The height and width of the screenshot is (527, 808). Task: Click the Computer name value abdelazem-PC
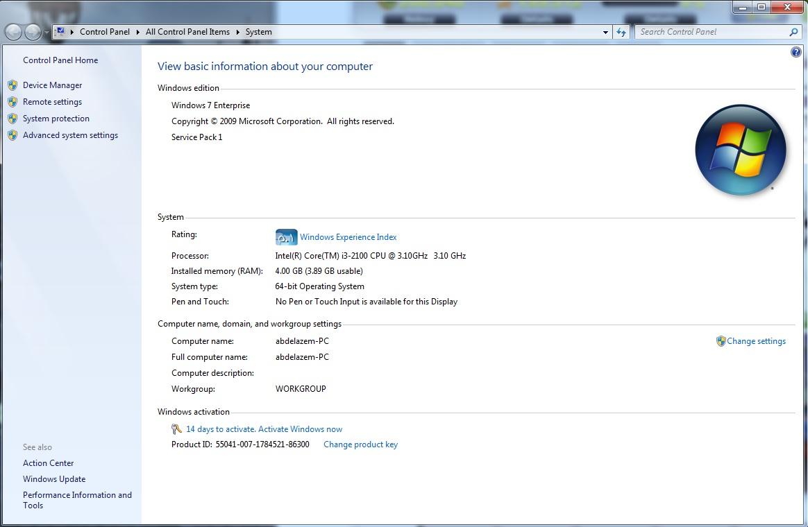coord(302,341)
